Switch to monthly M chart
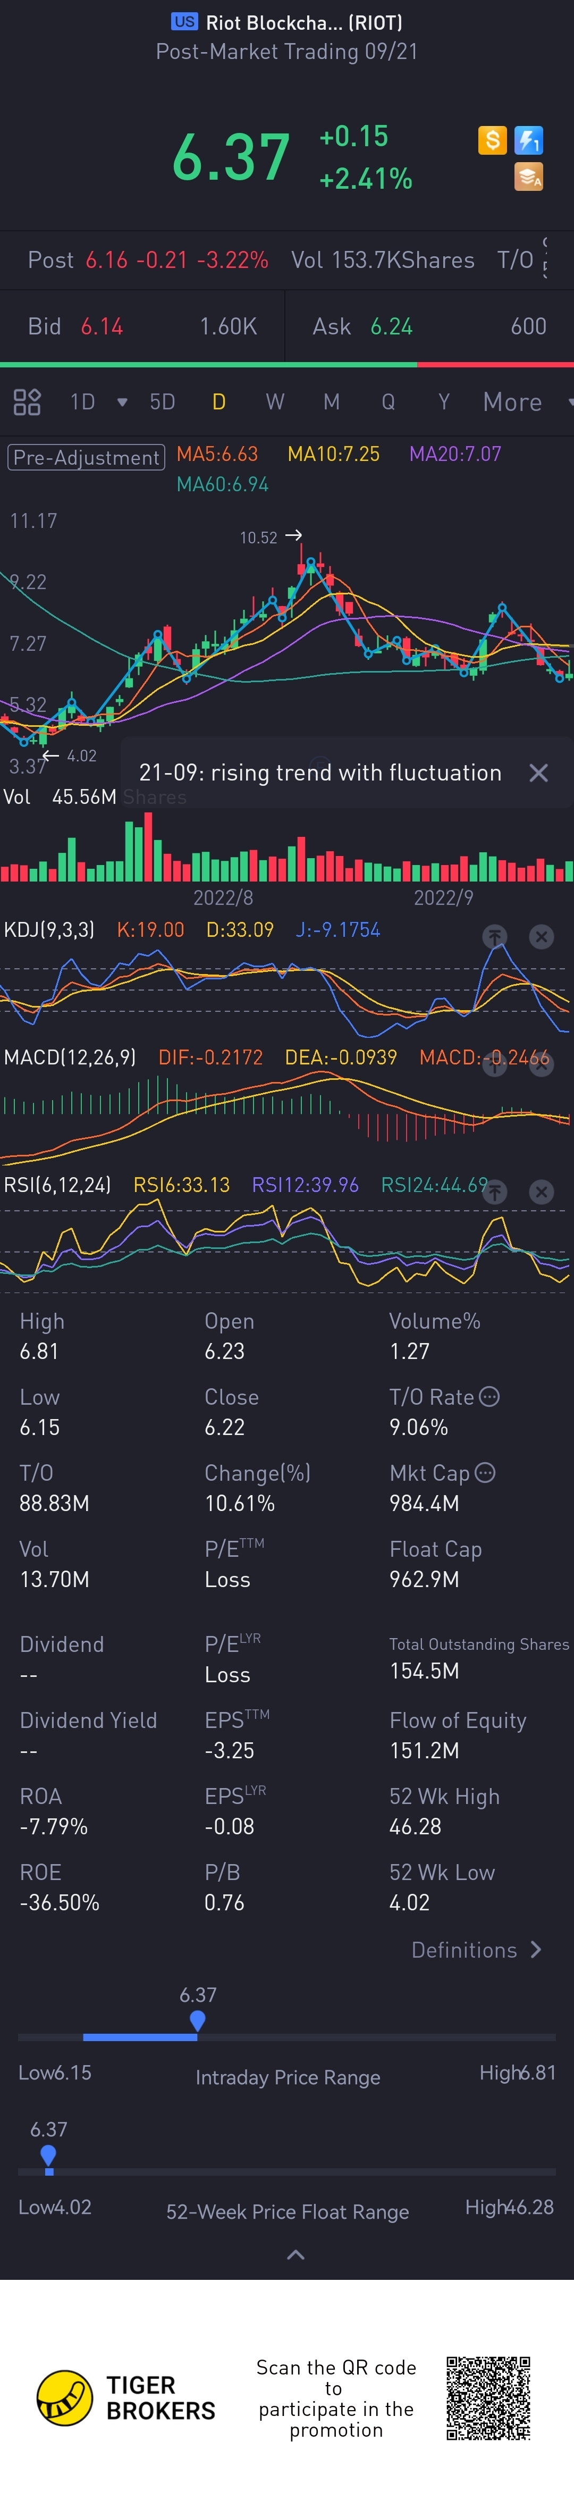The image size is (574, 2517). [x=332, y=401]
